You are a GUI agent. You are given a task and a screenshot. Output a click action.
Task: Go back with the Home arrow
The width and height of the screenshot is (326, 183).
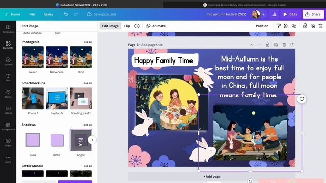click(6, 14)
